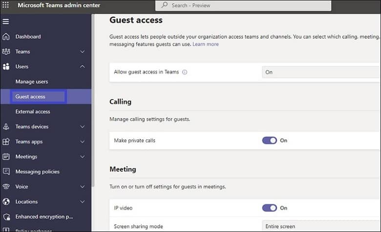
Task: Open Screen sharing mode dropdown
Action: 321,226
